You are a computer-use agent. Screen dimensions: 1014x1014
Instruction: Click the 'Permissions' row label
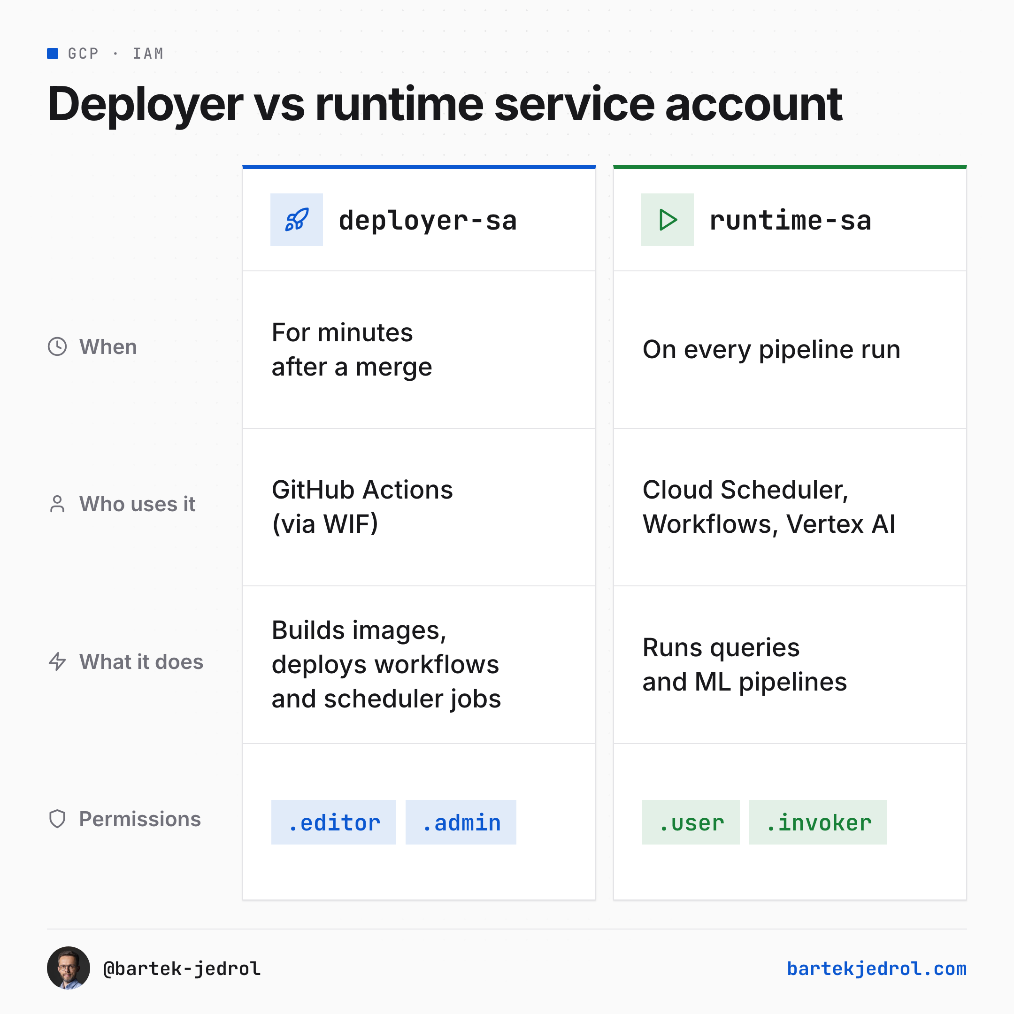(x=140, y=819)
